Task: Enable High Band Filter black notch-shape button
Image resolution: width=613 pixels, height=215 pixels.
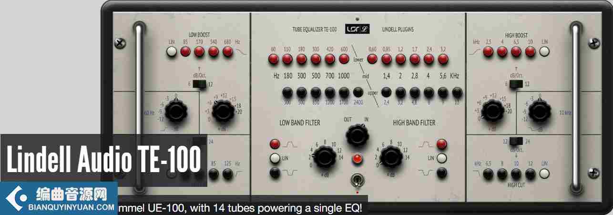Action: (442, 173)
